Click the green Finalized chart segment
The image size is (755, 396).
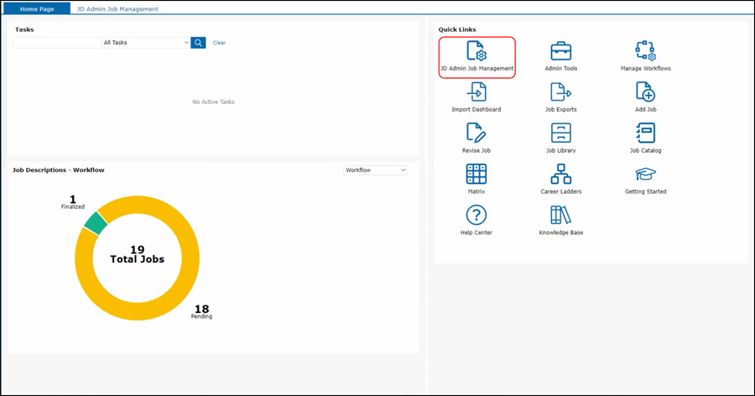point(95,223)
